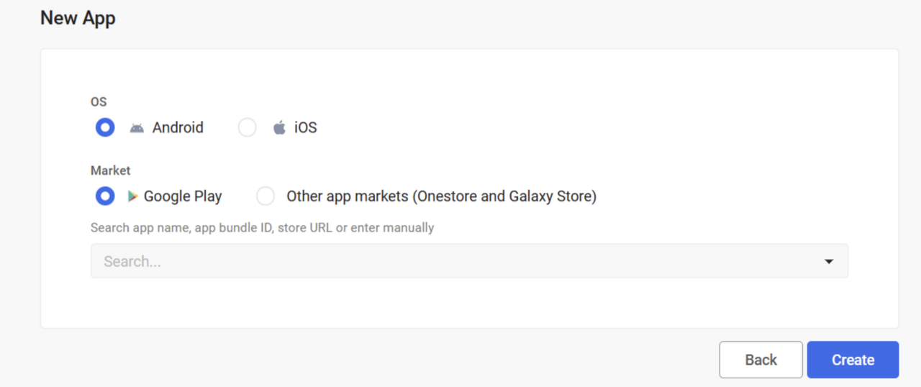
Task: Select the iOS radio button
Action: [247, 128]
